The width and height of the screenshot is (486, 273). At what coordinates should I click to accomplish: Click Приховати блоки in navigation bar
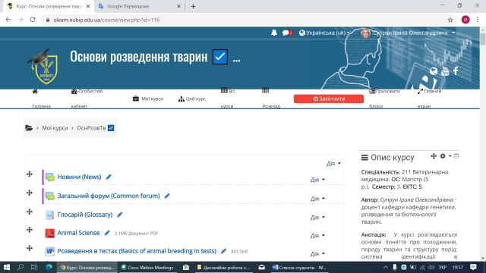pos(384,99)
